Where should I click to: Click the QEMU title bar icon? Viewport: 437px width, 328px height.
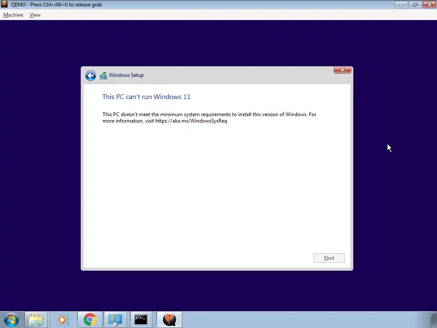[4, 4]
